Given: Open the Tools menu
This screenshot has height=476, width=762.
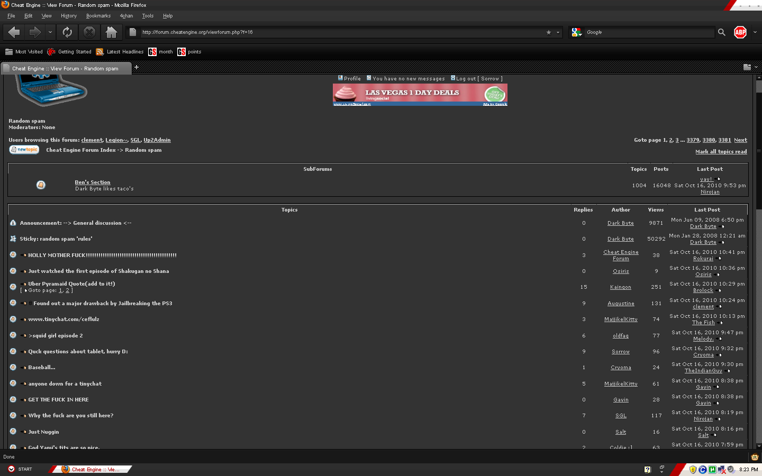Looking at the screenshot, I should 148,16.
